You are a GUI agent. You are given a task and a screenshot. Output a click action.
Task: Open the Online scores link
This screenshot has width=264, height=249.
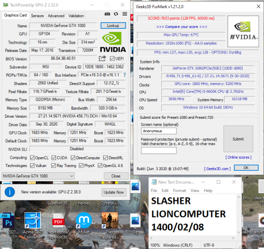239,157
